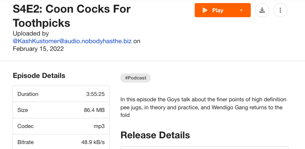The height and width of the screenshot is (149, 305).
Task: Open the Play button dropdown arrow
Action: (x=241, y=10)
